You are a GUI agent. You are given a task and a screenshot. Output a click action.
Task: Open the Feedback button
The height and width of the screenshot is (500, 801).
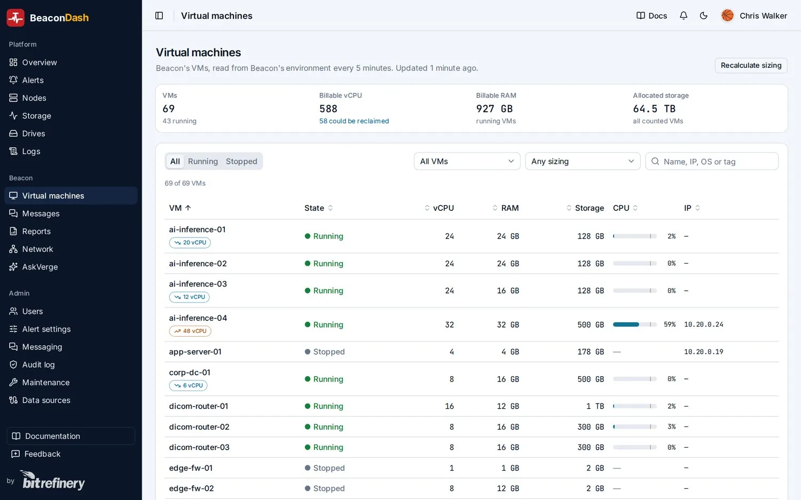click(x=71, y=454)
